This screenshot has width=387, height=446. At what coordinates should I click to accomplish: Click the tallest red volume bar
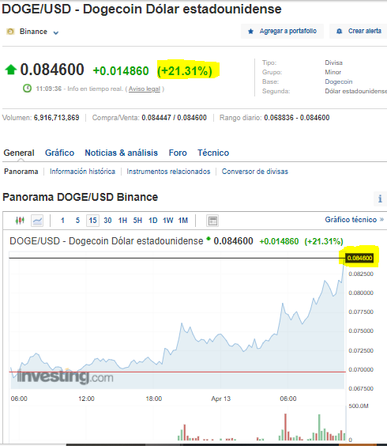point(285,427)
